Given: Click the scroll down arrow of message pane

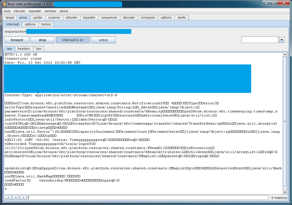Looking at the screenshot, I should click(285, 192).
